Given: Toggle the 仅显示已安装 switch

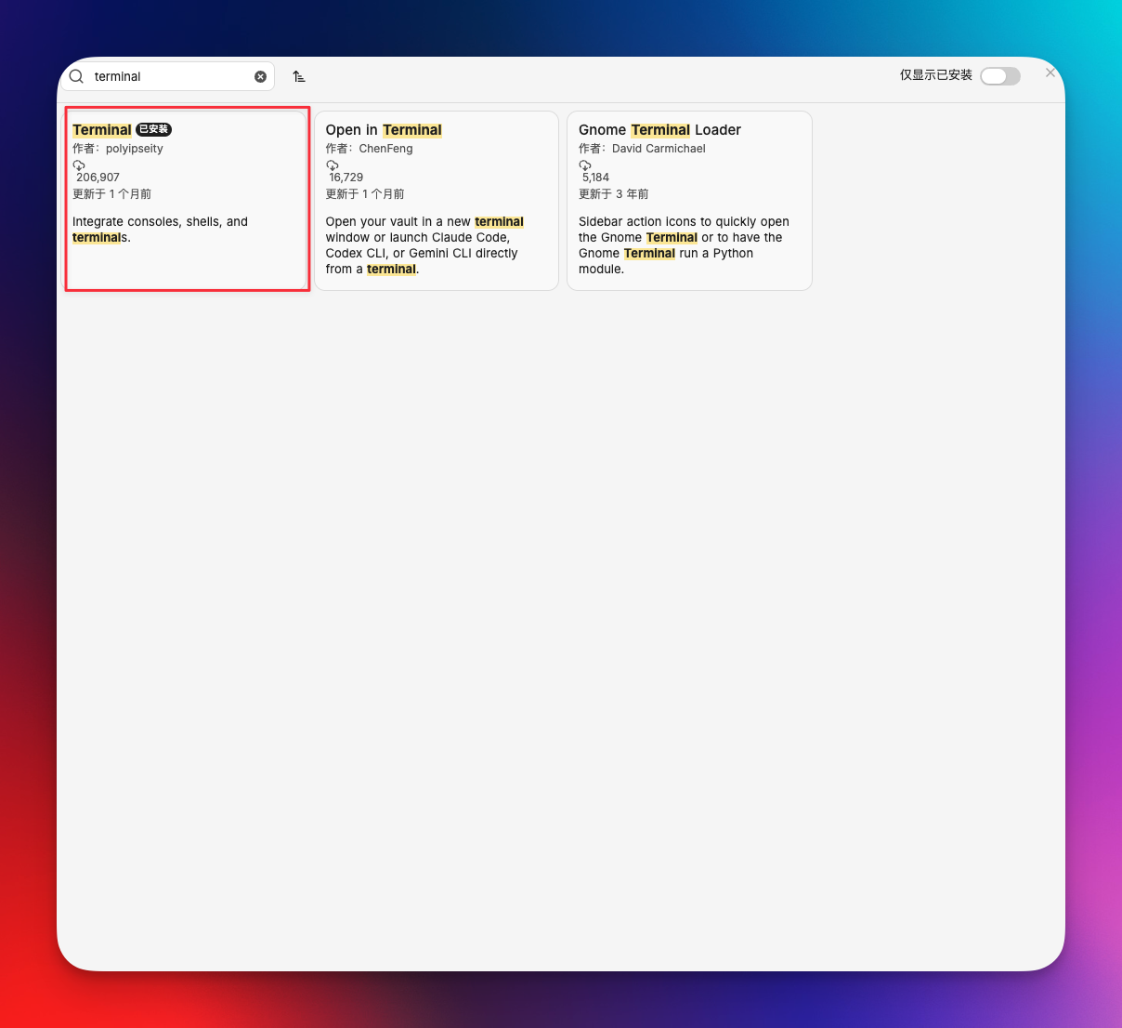Looking at the screenshot, I should click(x=999, y=76).
